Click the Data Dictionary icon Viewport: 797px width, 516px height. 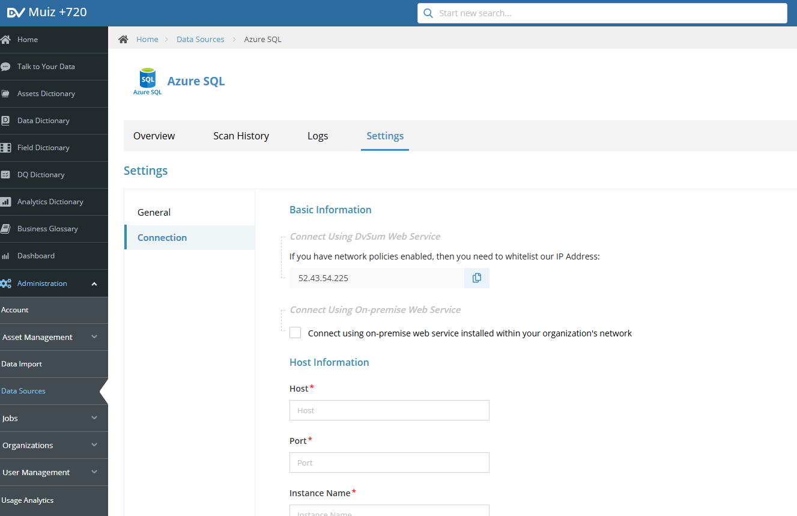point(6,121)
